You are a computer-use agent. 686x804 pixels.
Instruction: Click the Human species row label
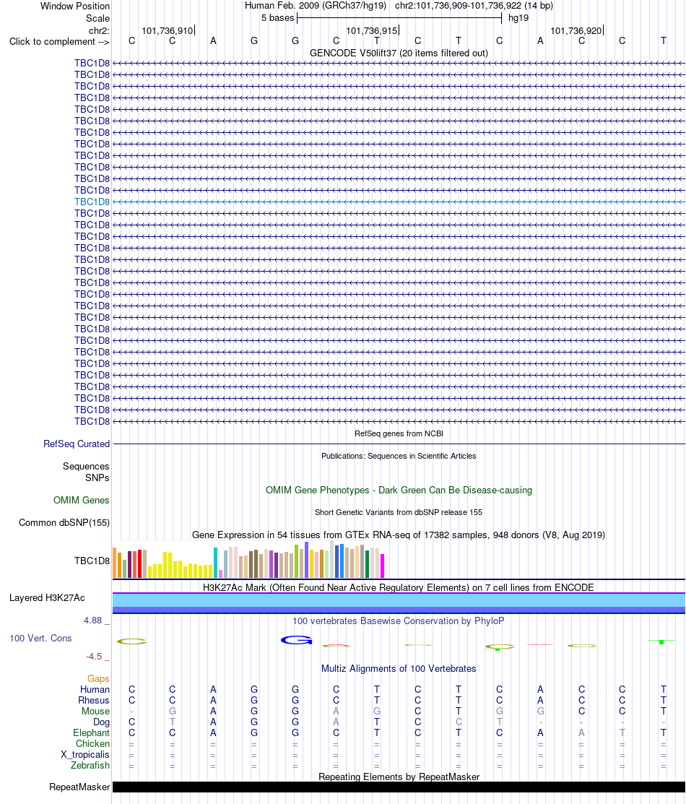[95, 690]
